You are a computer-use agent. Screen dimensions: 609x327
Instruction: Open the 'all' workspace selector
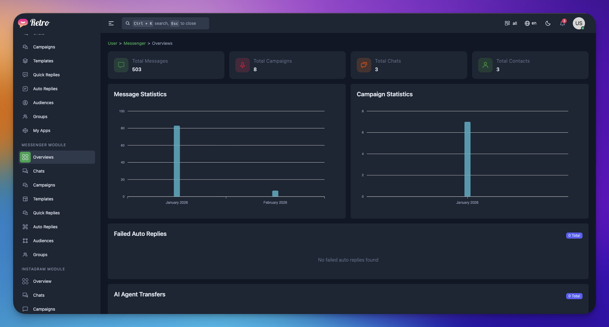pos(511,23)
